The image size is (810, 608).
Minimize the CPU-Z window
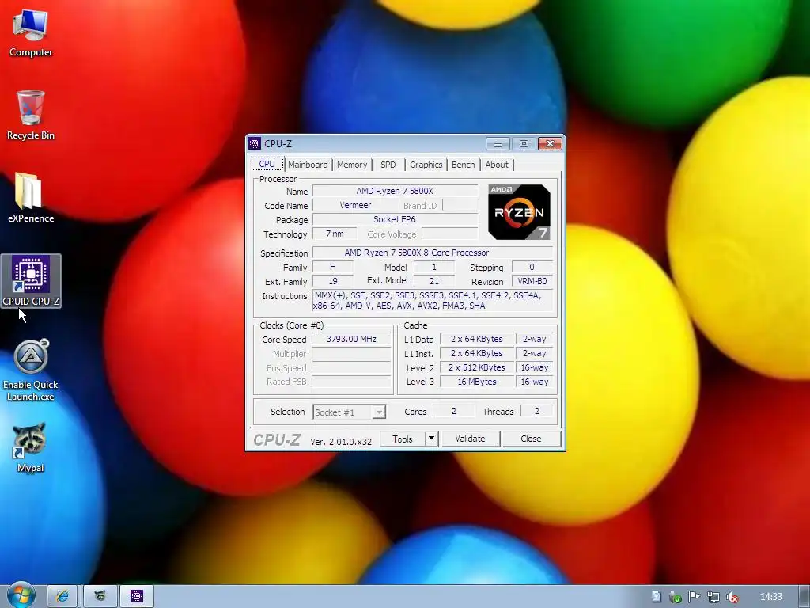click(498, 144)
